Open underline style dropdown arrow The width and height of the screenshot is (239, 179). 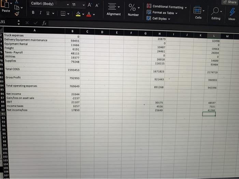pyautogui.click(x=53, y=13)
